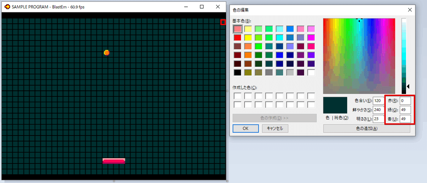Click the 赤(R) field showing 0
Screen dimensions: 427x183
tap(405, 100)
